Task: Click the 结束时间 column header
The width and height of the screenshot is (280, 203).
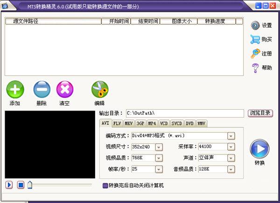Action: (x=145, y=21)
